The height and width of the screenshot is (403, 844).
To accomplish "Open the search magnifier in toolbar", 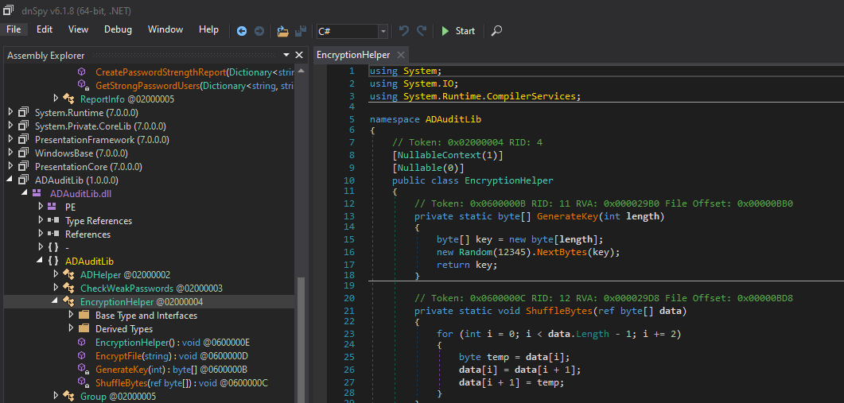I will pos(497,31).
